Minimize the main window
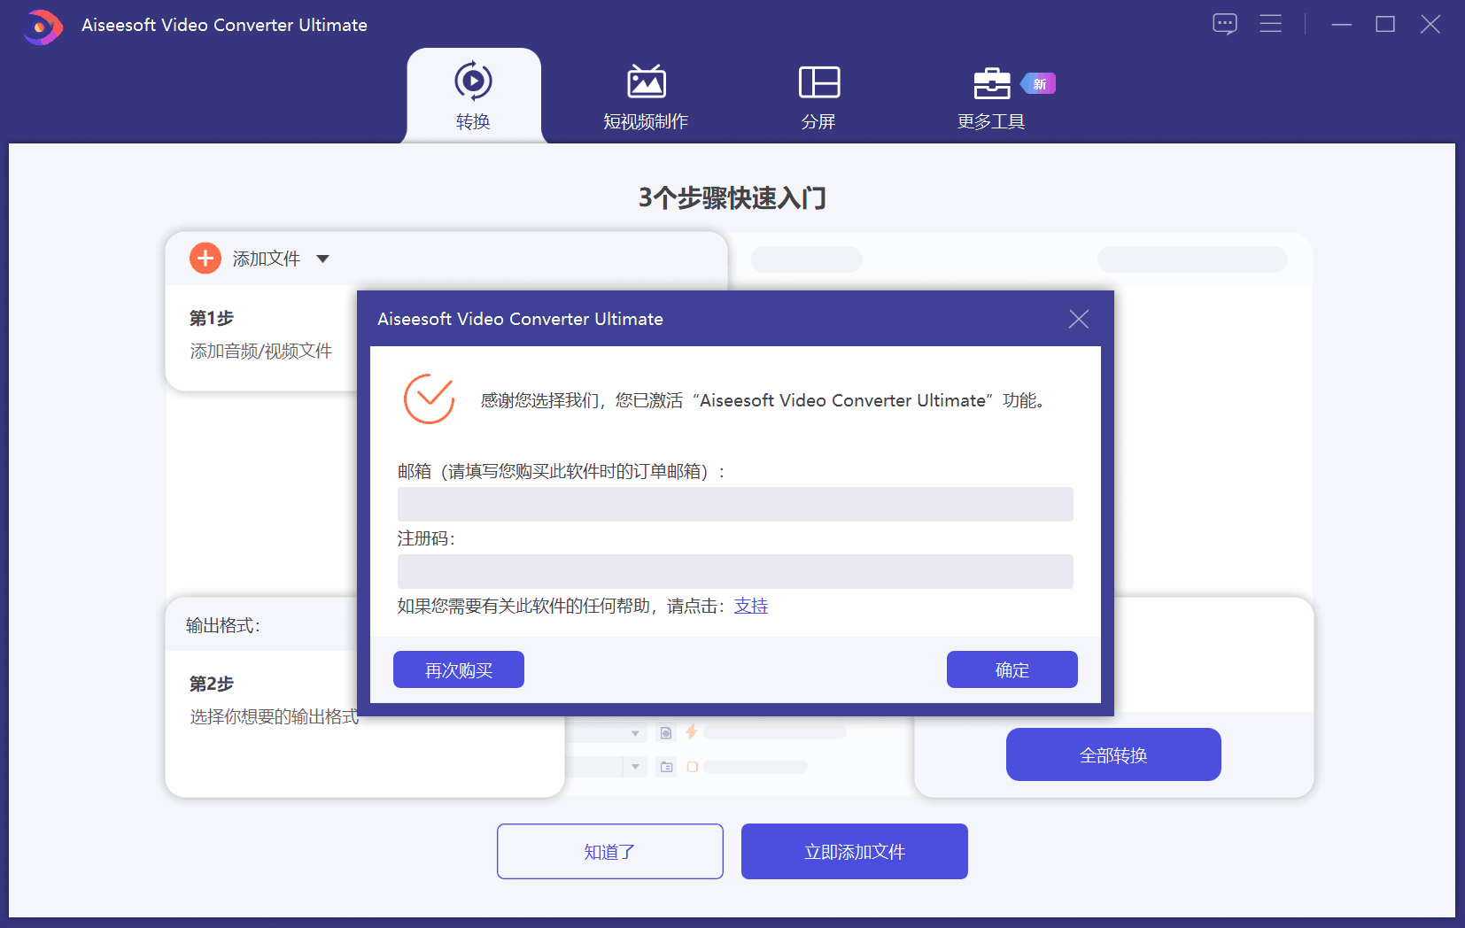 (x=1342, y=24)
